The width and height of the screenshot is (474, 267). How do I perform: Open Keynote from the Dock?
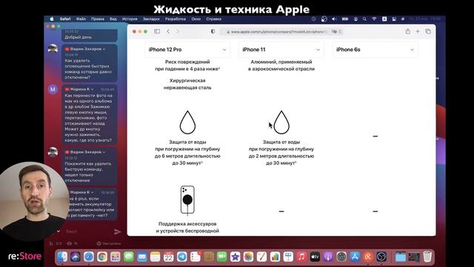click(x=288, y=257)
